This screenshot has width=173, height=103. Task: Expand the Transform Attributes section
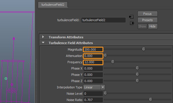coord(43,37)
